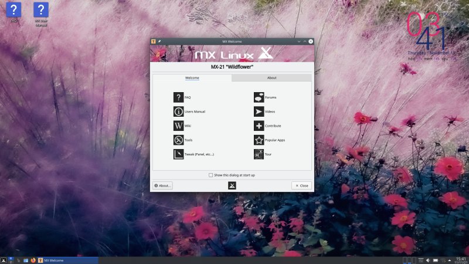
Task: Enable Show this dialog at start up
Action: pyautogui.click(x=210, y=175)
